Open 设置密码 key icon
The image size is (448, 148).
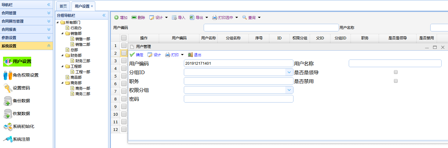(8, 88)
